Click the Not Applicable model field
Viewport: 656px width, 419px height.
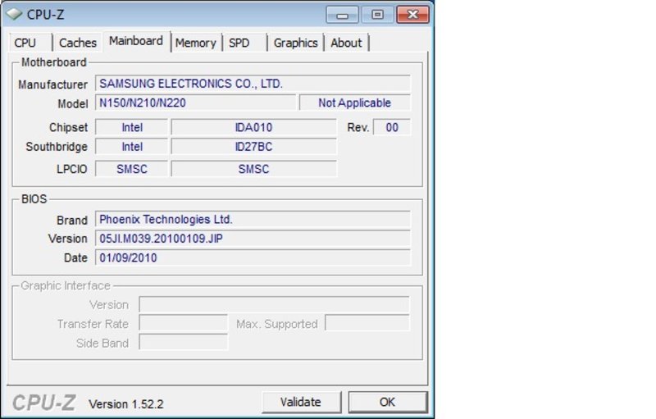tap(355, 102)
